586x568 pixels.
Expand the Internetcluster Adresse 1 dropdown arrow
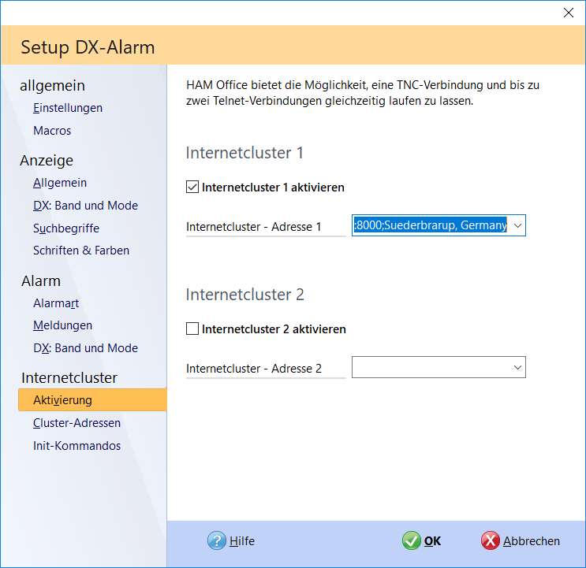point(517,225)
